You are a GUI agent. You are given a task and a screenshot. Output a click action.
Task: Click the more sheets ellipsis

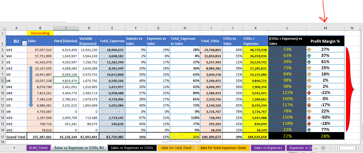316,148
